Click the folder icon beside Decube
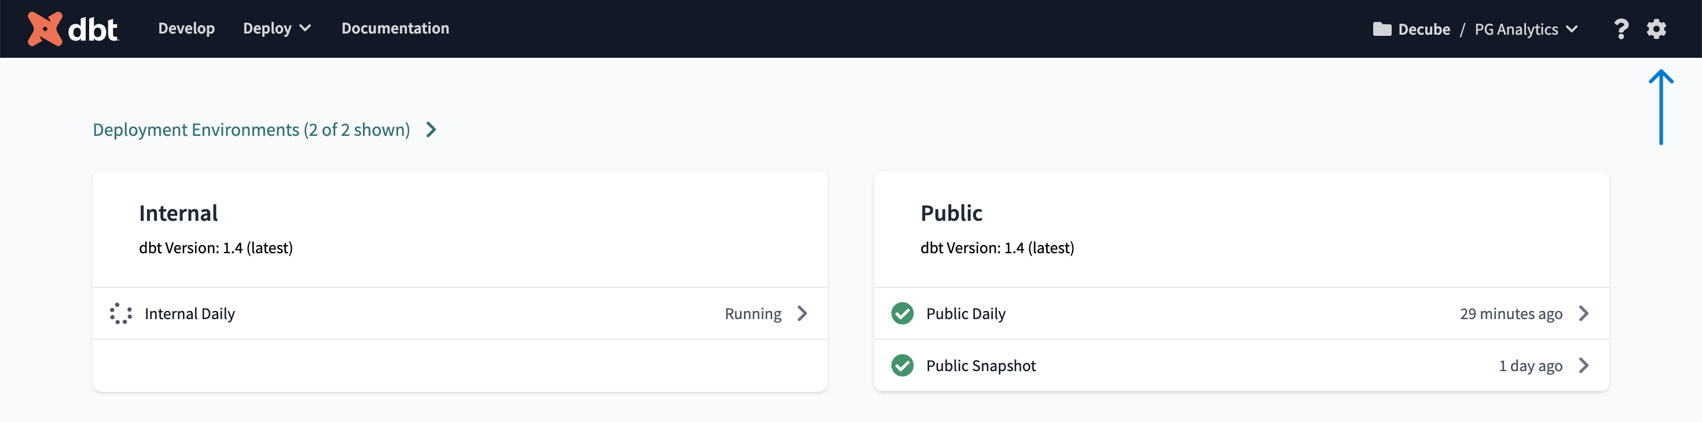 tap(1381, 29)
